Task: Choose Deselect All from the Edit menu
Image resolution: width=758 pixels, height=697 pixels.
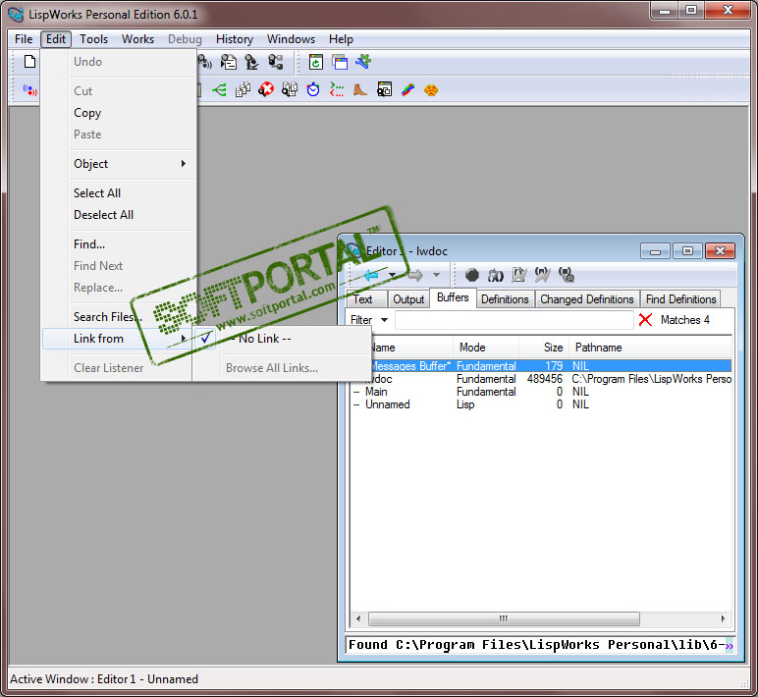Action: click(x=119, y=215)
